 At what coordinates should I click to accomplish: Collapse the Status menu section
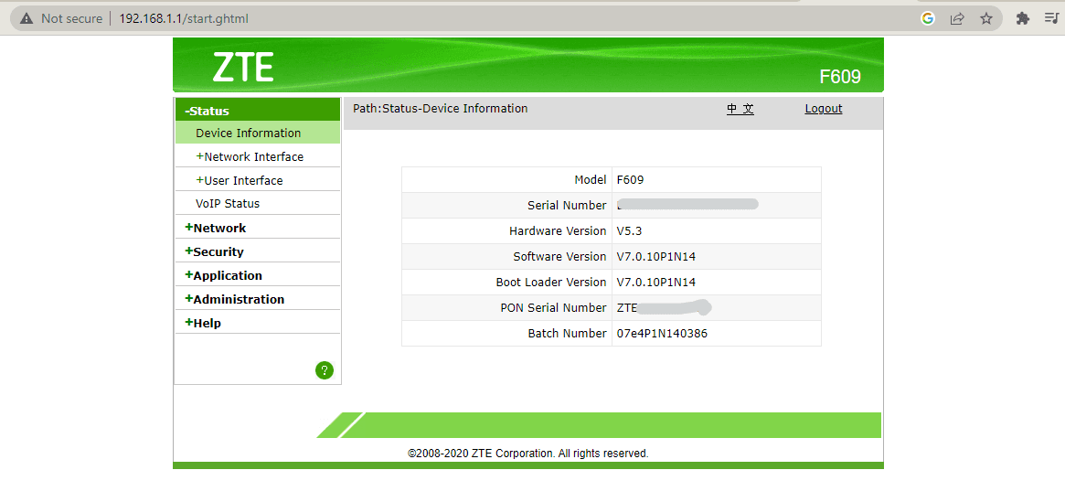coord(207,111)
